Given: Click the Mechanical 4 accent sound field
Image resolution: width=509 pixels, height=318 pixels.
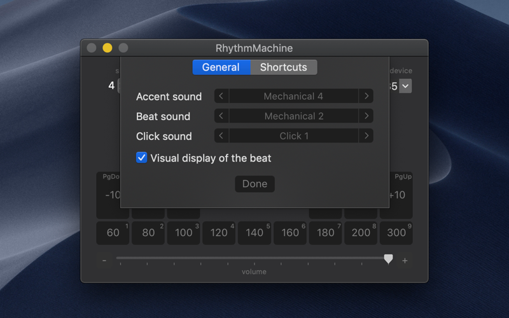Looking at the screenshot, I should point(293,96).
